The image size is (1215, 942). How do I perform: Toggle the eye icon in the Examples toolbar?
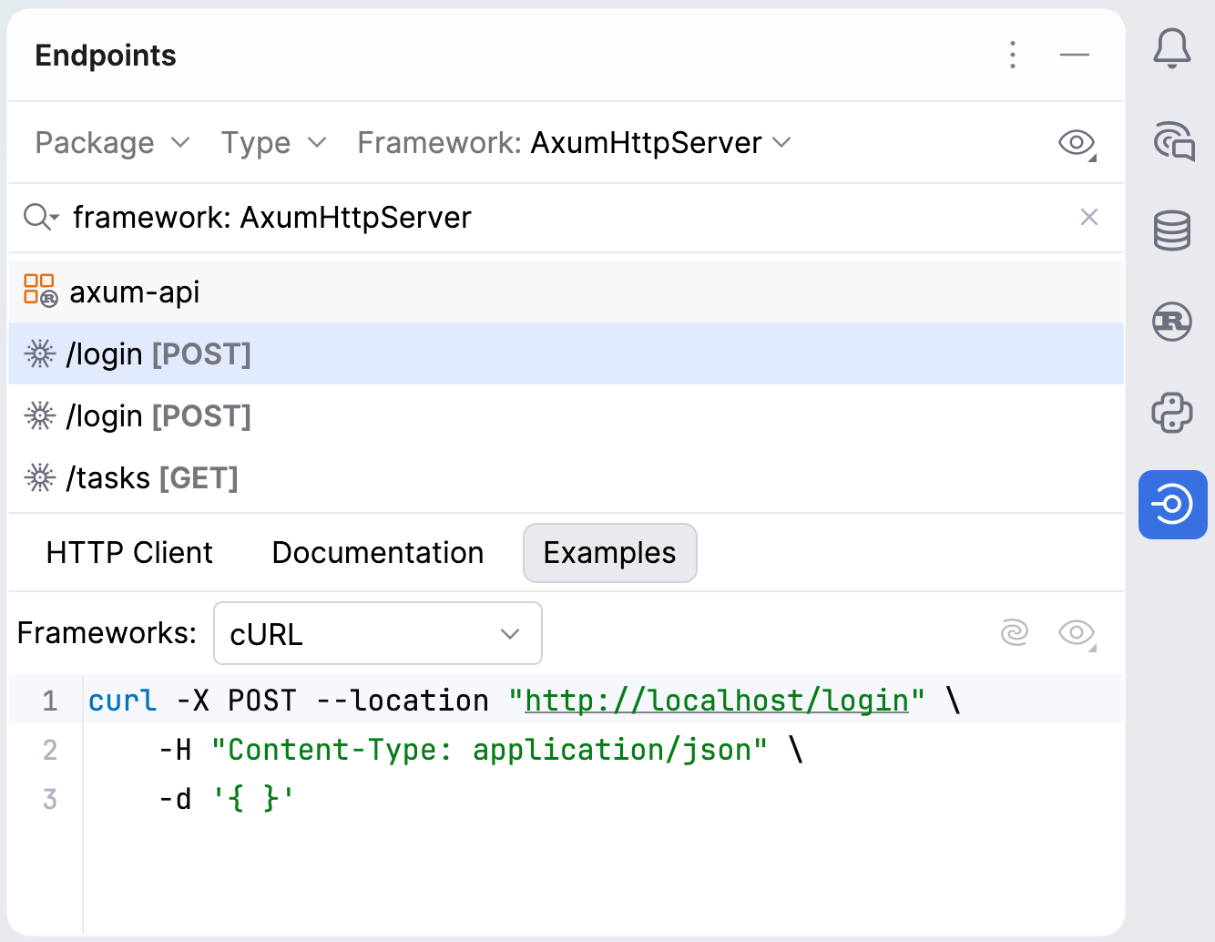[x=1077, y=632]
